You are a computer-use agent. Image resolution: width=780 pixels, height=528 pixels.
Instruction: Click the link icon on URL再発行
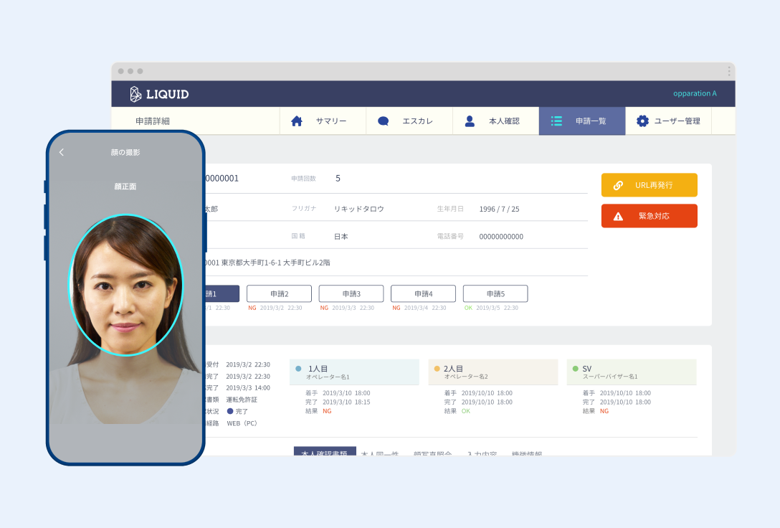click(x=618, y=185)
